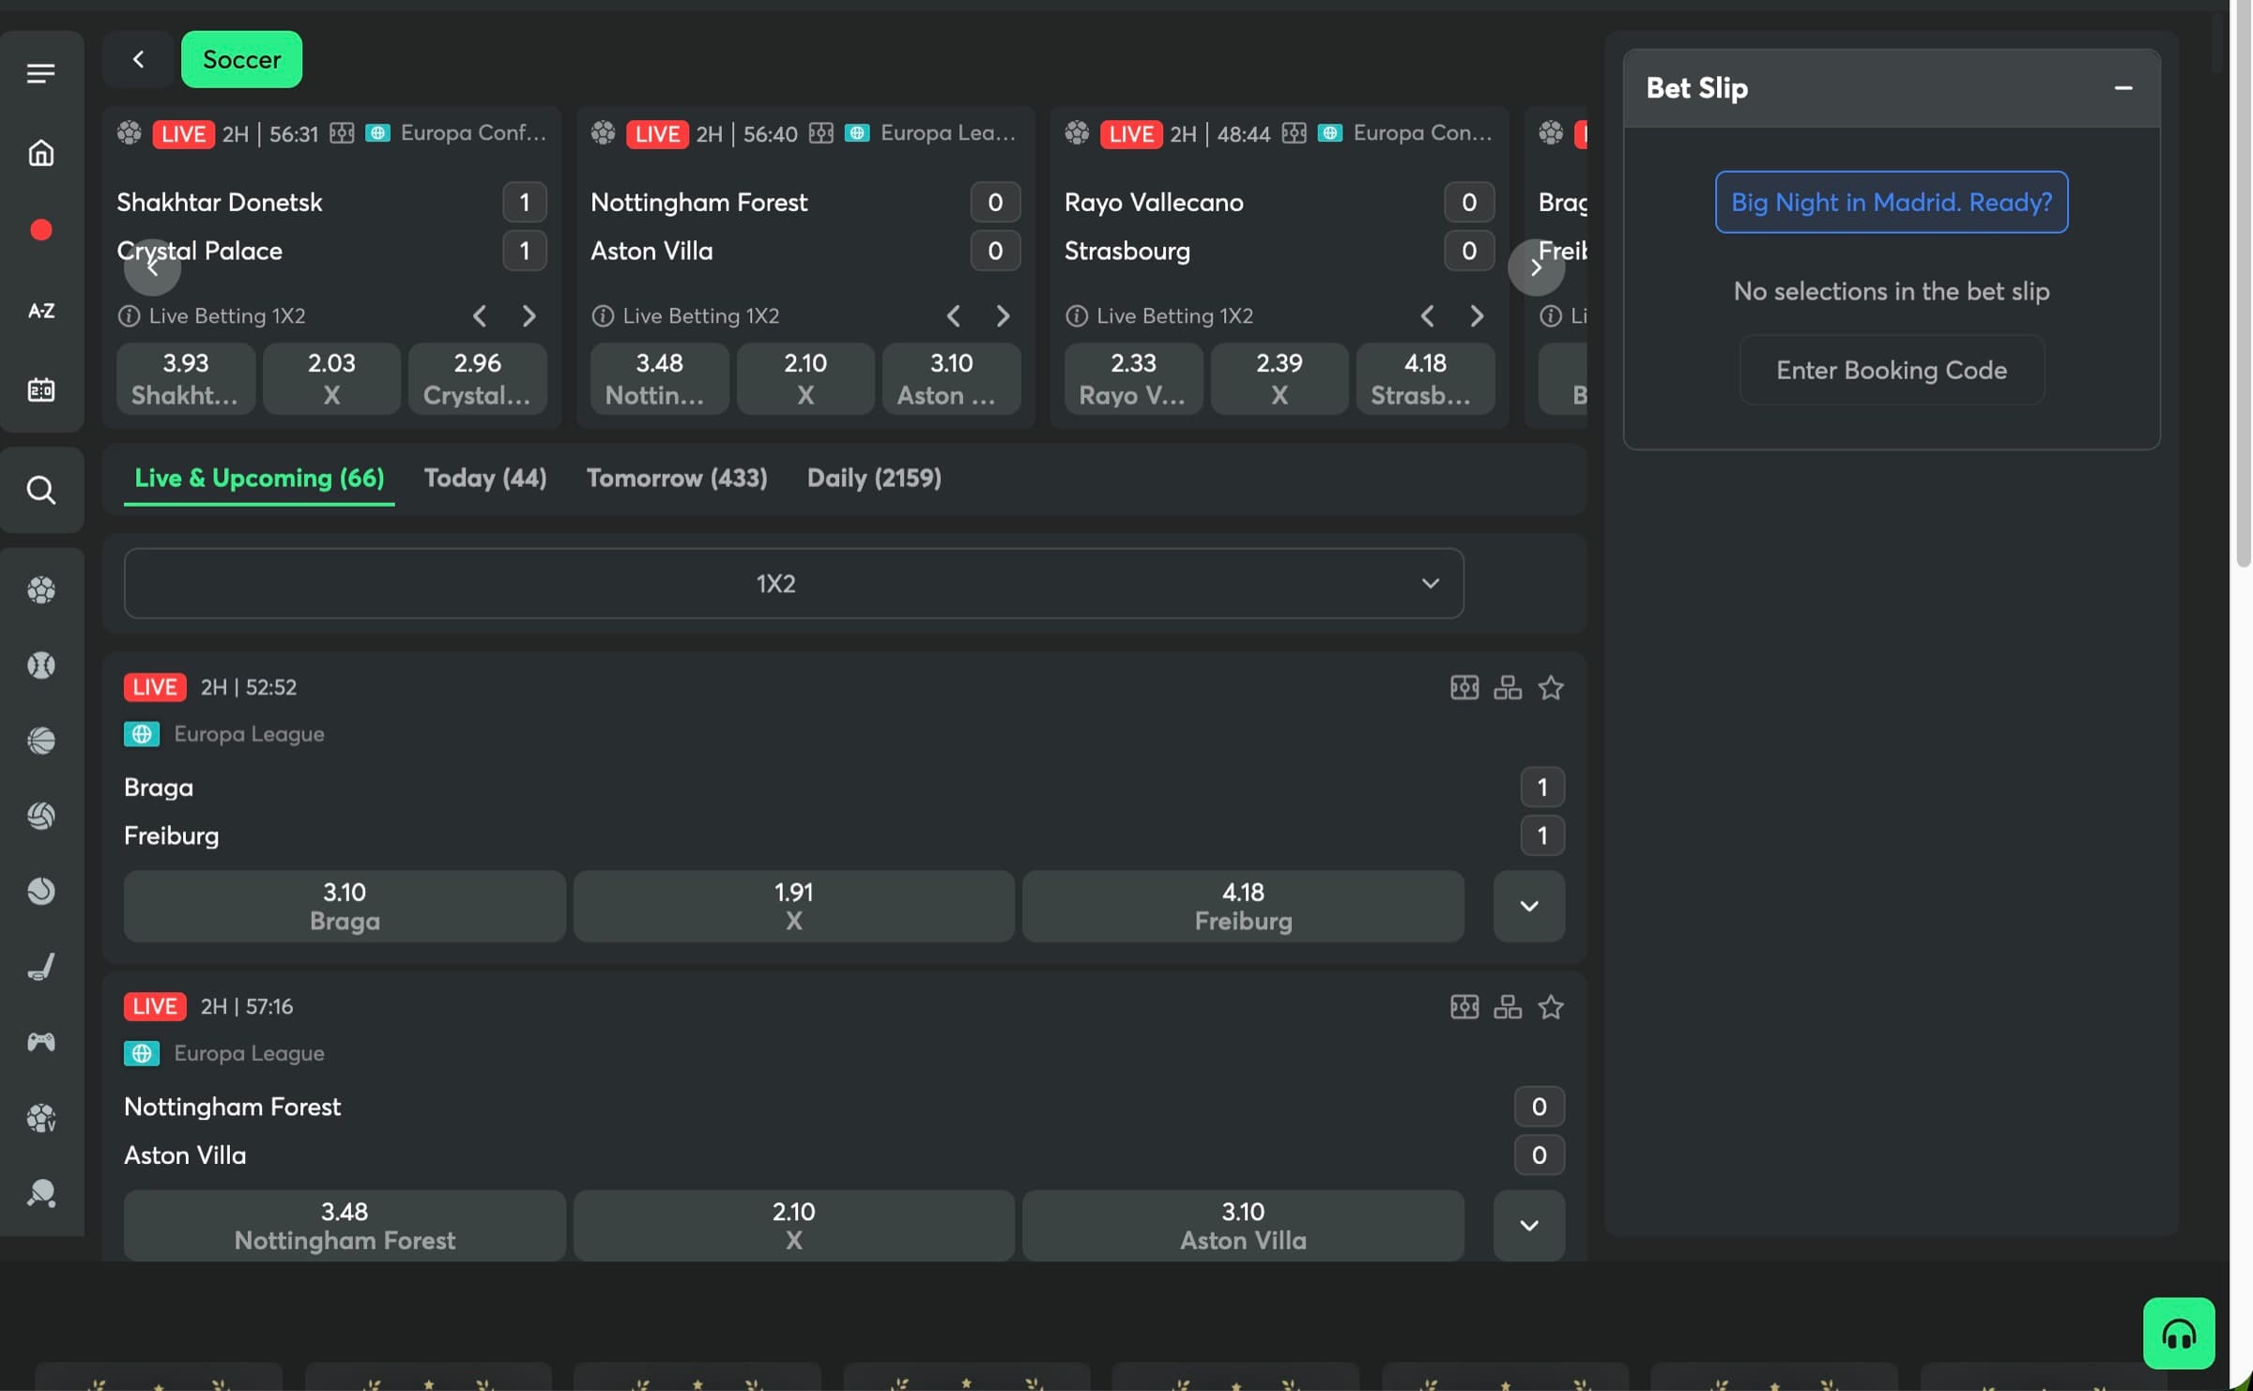Switch to Live & Upcoming (66) tab
Screen dimensions: 2253x1391
(x=259, y=479)
